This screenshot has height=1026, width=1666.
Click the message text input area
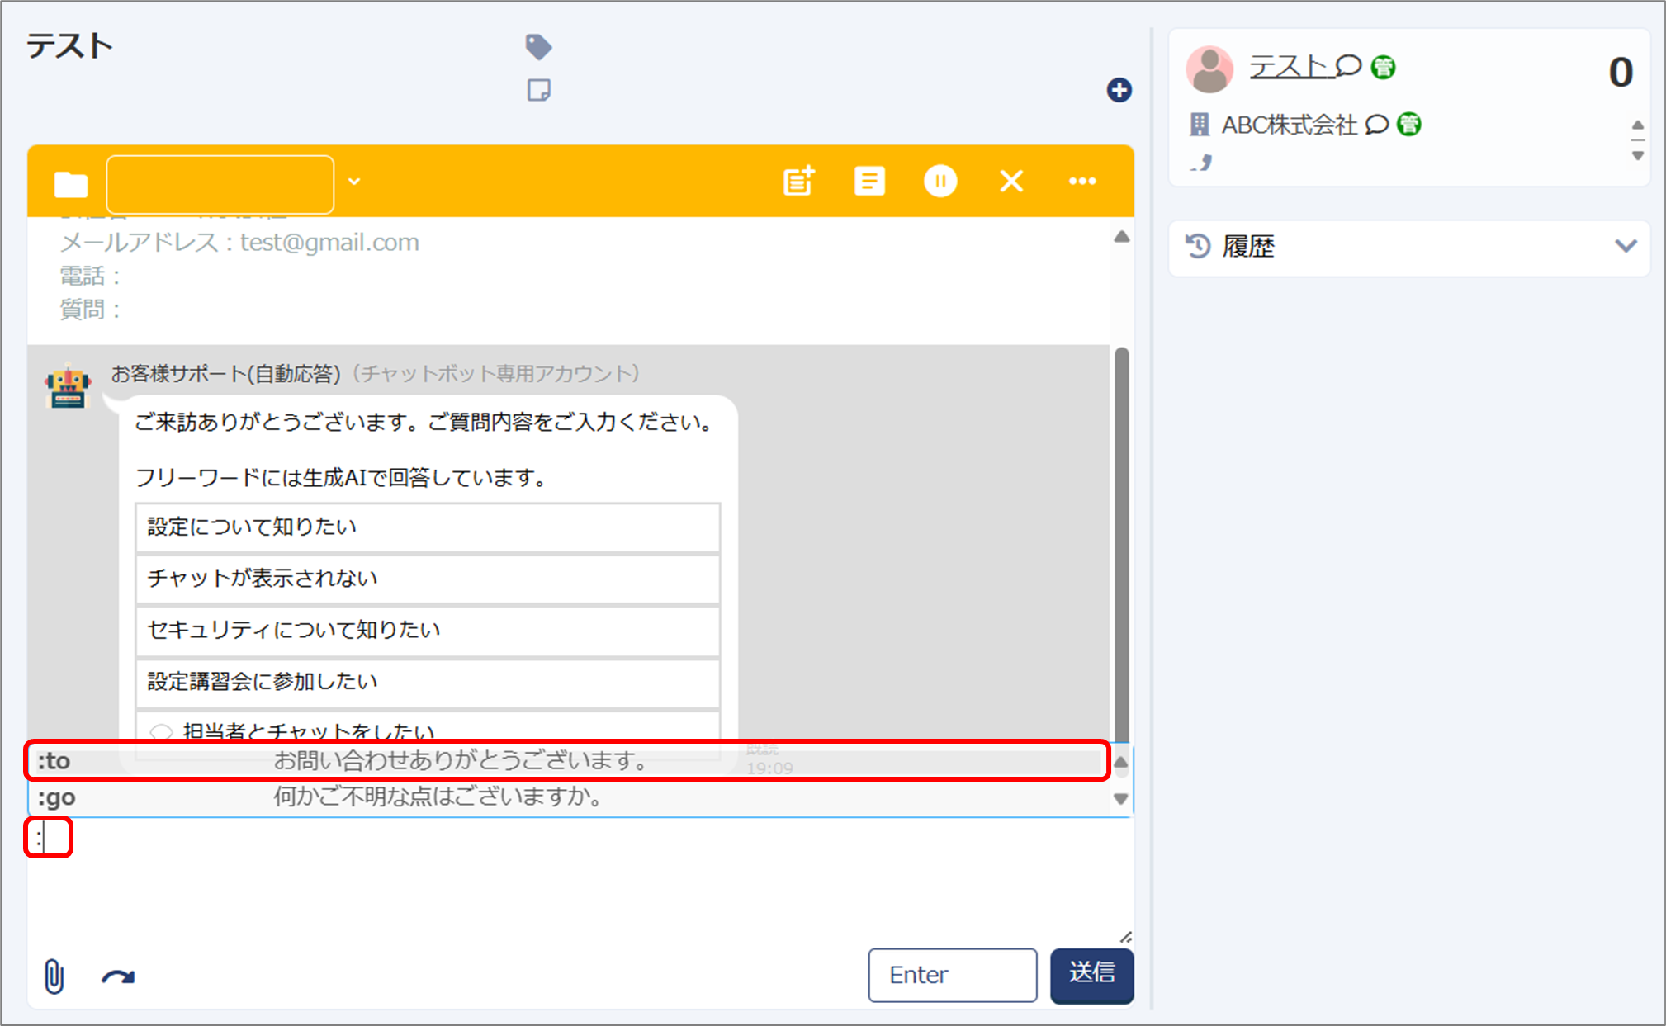[580, 879]
